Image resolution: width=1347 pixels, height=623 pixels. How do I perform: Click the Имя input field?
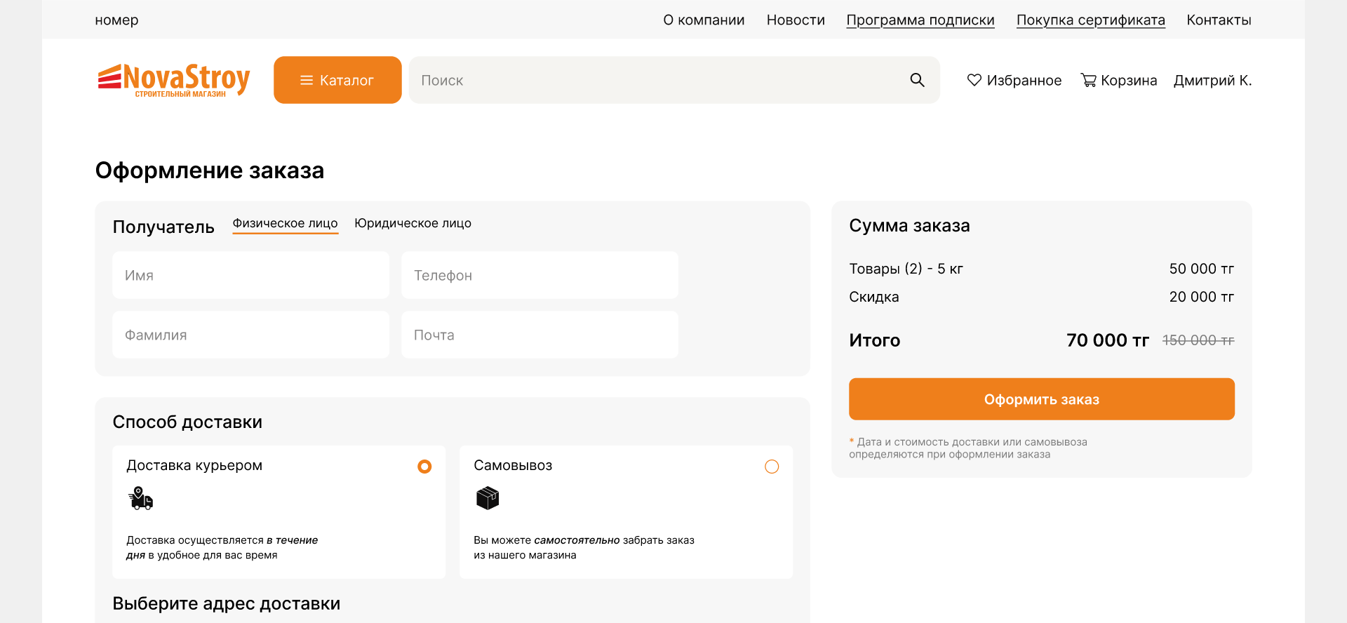tap(250, 275)
